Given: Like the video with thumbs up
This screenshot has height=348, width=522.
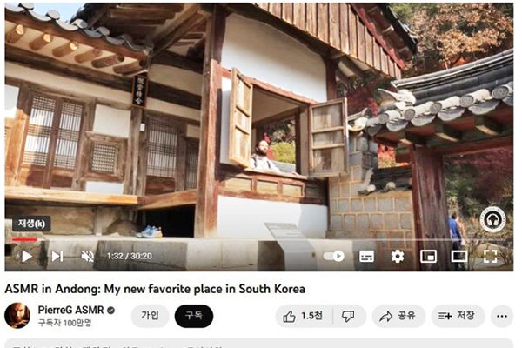Looking at the screenshot, I should tap(304, 316).
